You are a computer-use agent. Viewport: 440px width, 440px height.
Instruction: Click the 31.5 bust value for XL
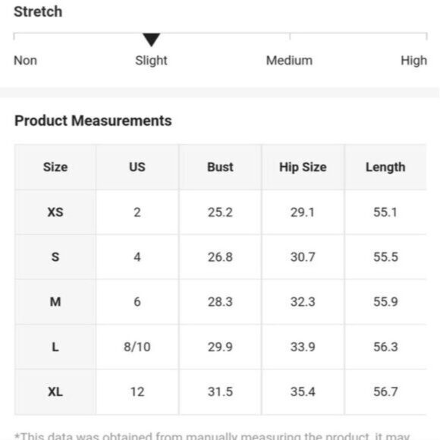point(220,392)
